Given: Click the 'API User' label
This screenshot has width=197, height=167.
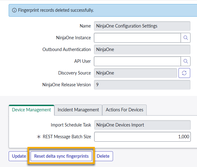Looking at the screenshot, I should click(x=82, y=61).
